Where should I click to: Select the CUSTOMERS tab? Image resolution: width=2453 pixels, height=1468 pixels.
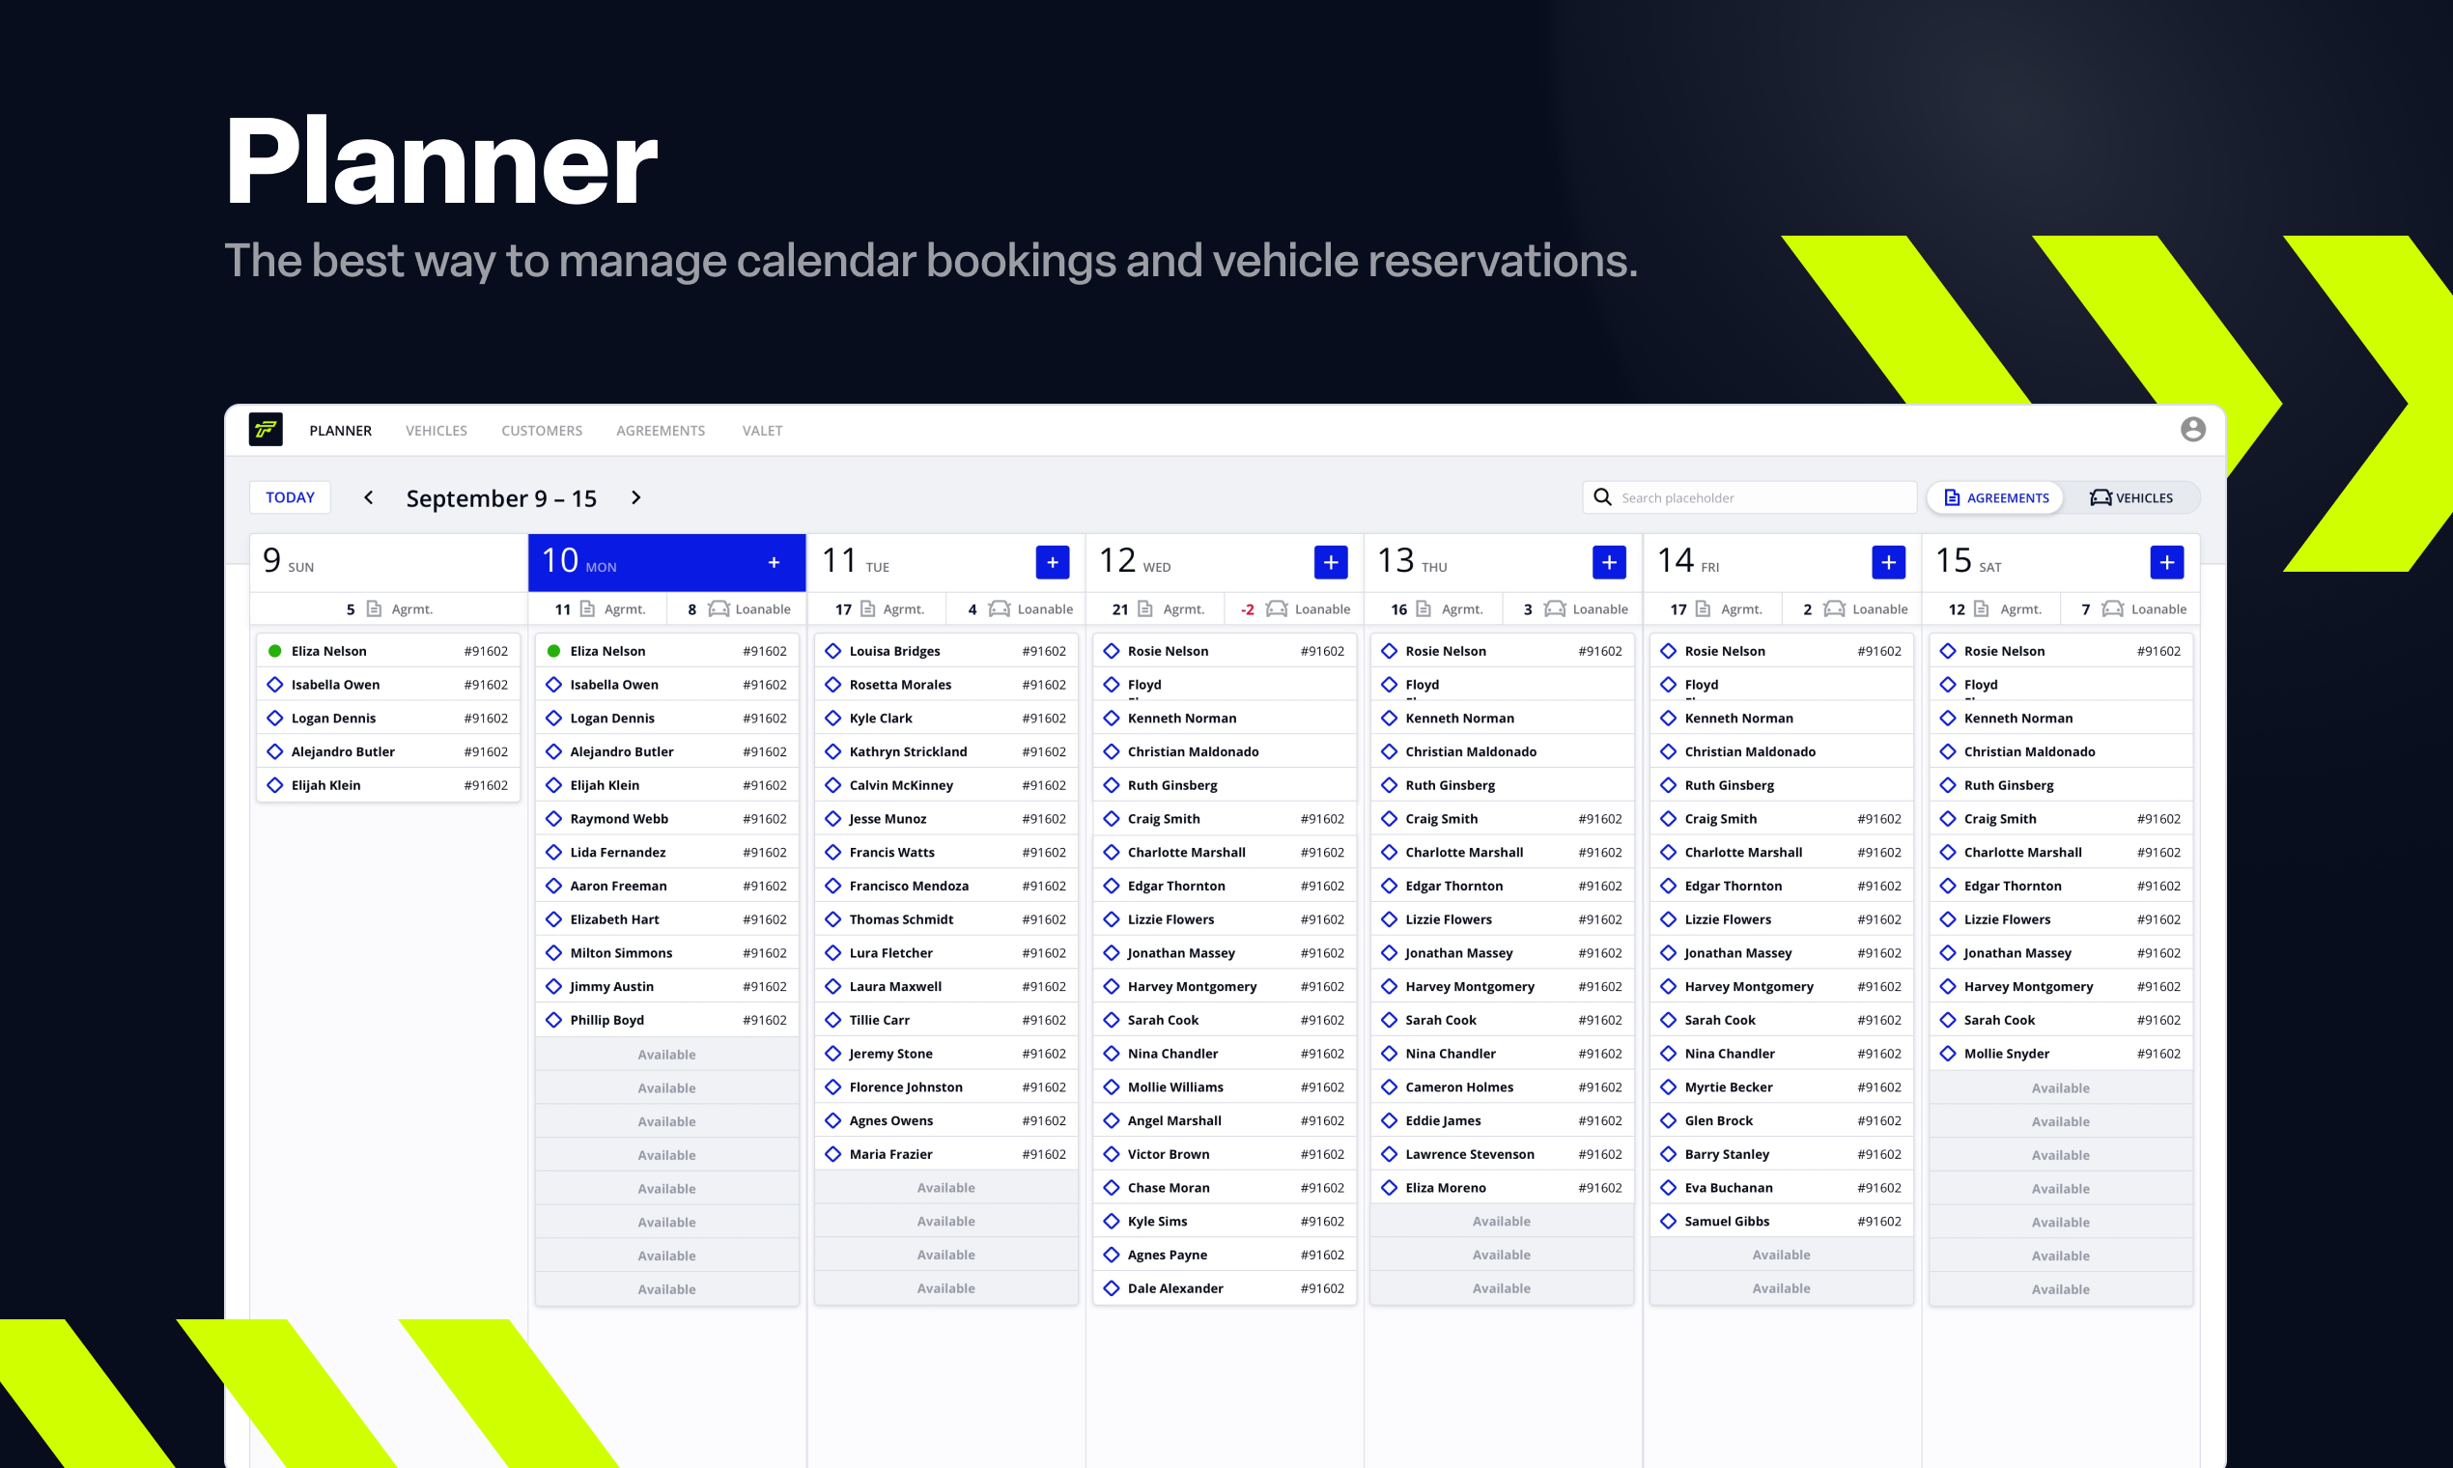pos(541,431)
